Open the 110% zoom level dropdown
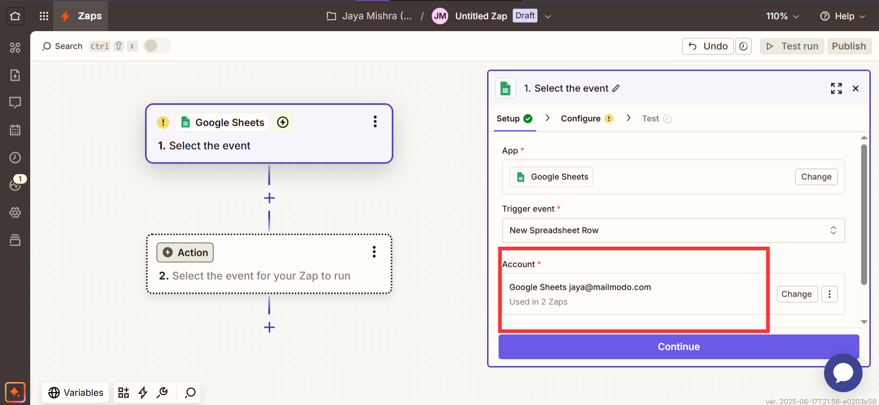 click(782, 16)
